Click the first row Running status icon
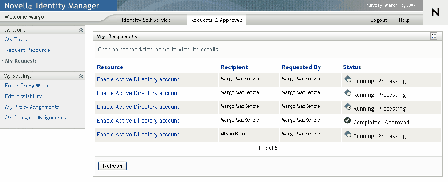This screenshot has height=182, width=448. point(347,80)
